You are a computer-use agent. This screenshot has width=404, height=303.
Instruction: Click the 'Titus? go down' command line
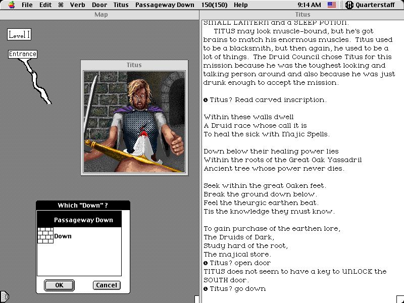237,288
